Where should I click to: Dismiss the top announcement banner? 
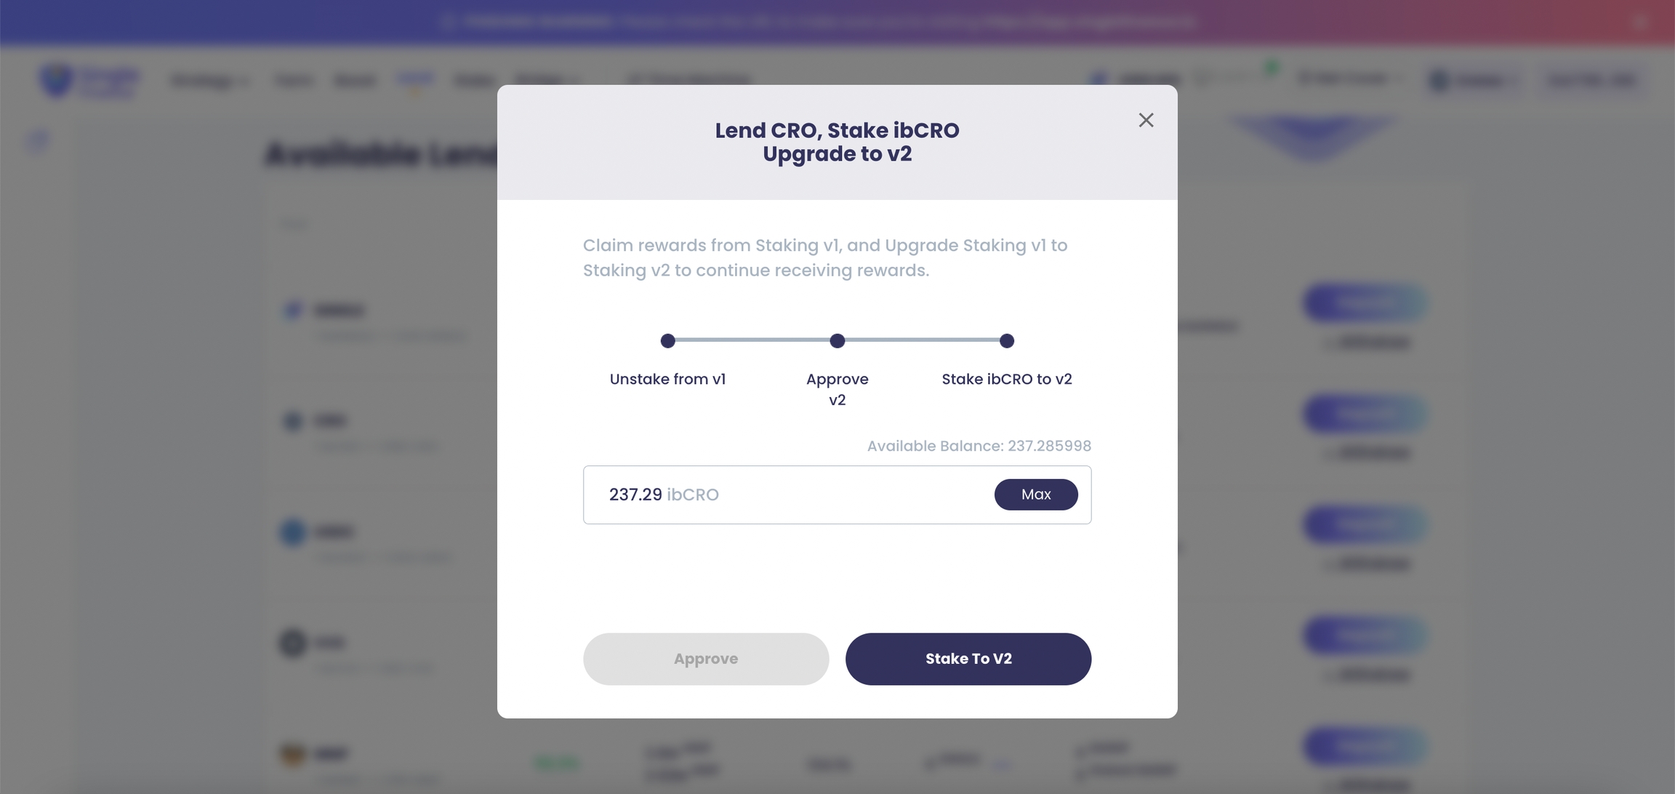(x=1639, y=23)
